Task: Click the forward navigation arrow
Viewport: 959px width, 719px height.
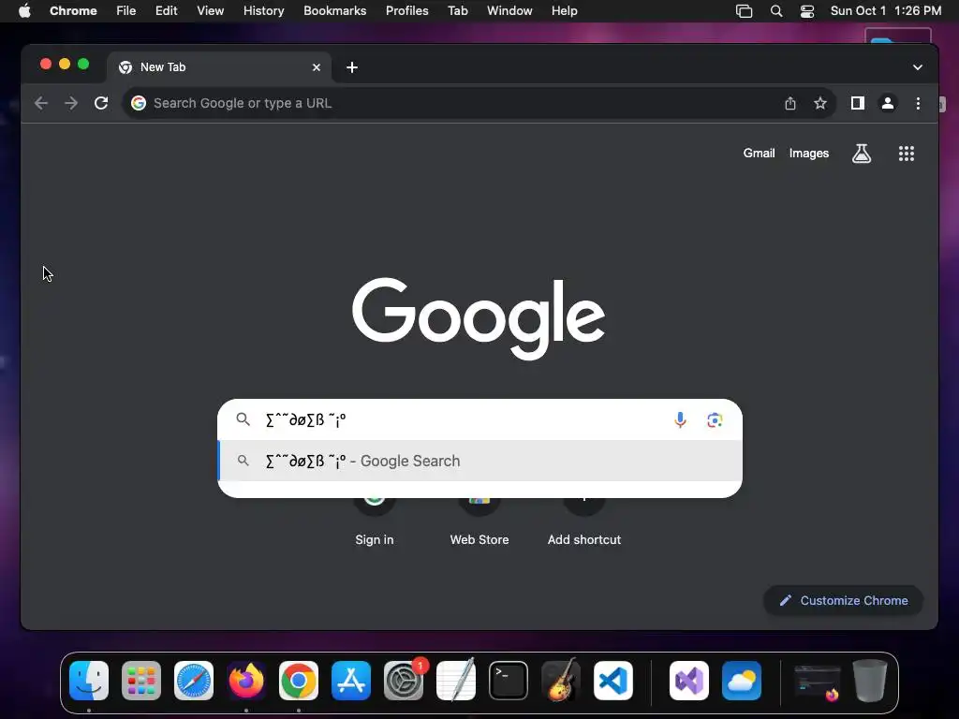Action: click(x=71, y=103)
